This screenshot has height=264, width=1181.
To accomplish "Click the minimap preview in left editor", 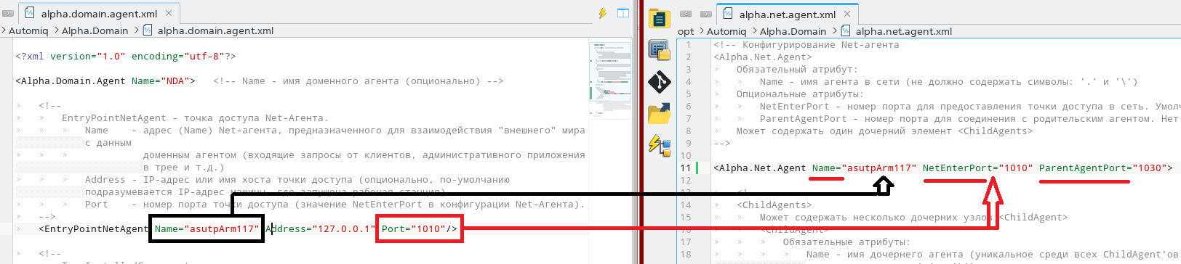I will click(610, 80).
